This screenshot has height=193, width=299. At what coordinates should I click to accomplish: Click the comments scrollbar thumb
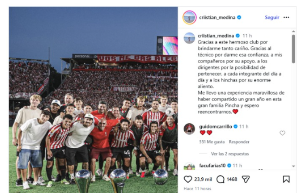coord(294,49)
